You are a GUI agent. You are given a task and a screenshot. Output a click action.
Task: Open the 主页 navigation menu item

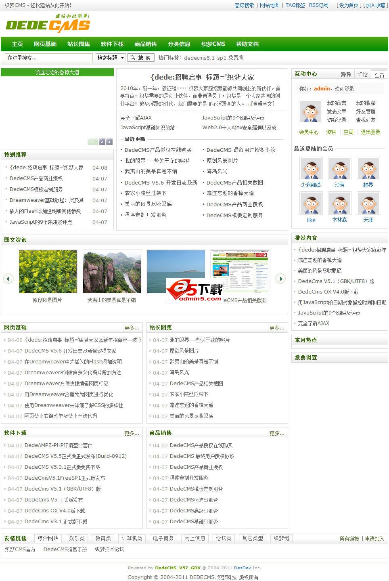coord(17,44)
